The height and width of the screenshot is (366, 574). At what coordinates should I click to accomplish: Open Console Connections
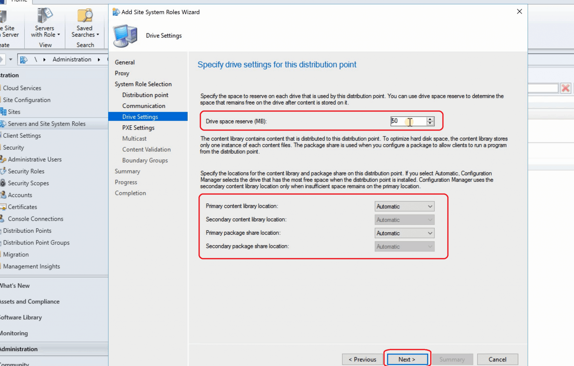[36, 219]
